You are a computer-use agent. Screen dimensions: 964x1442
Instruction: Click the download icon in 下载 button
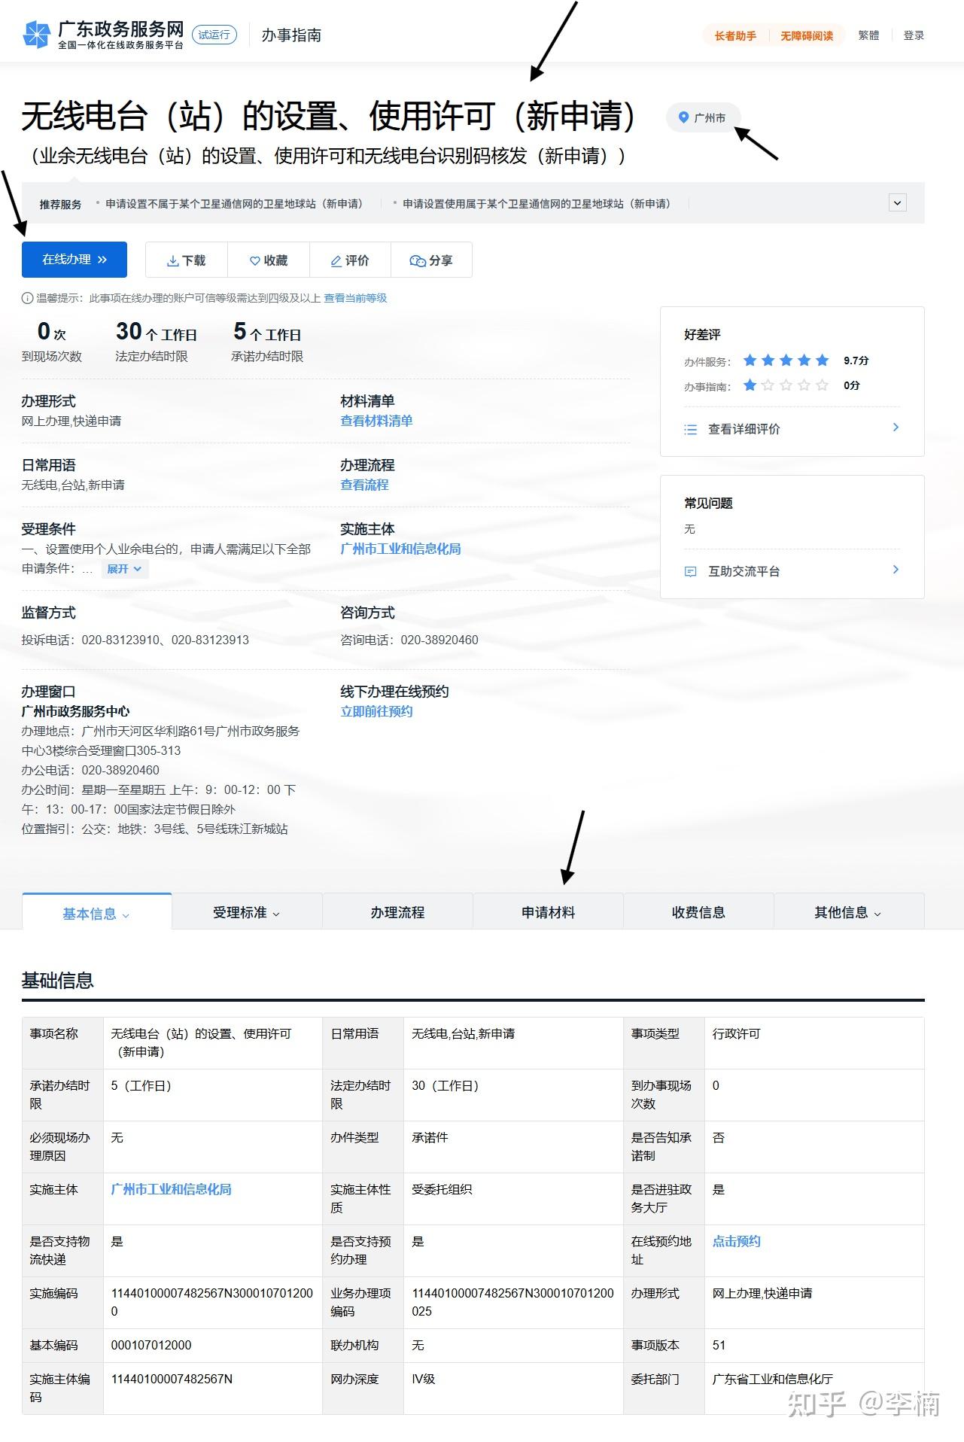point(172,260)
